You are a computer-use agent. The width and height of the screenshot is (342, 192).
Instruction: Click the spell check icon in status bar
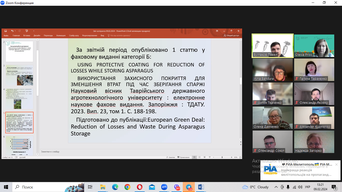(x=16, y=157)
